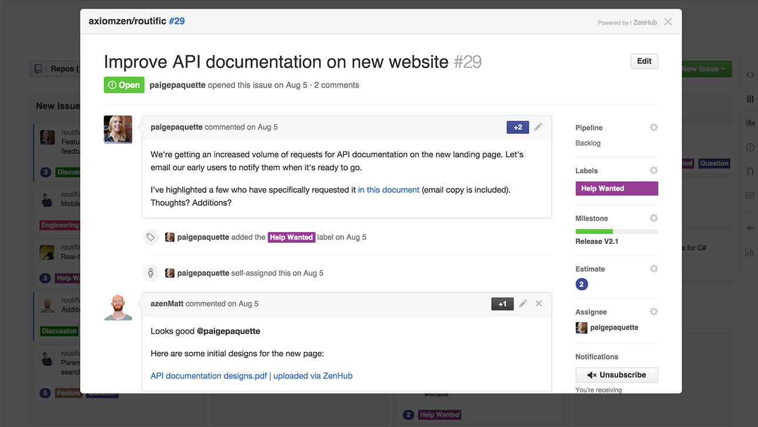Open the azenMatt username in the comment header
Image resolution: width=758 pixels, height=427 pixels.
point(167,304)
